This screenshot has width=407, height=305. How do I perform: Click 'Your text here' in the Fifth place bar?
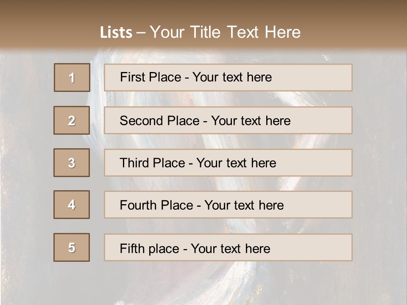[x=230, y=248]
